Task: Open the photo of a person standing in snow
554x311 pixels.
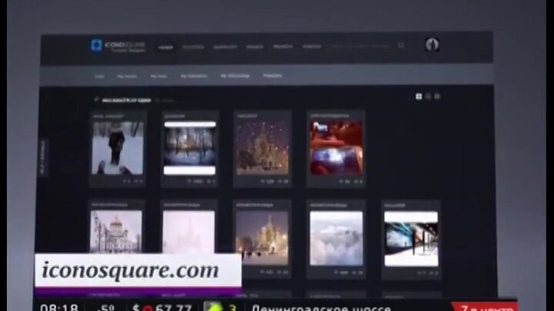Action: 117,147
